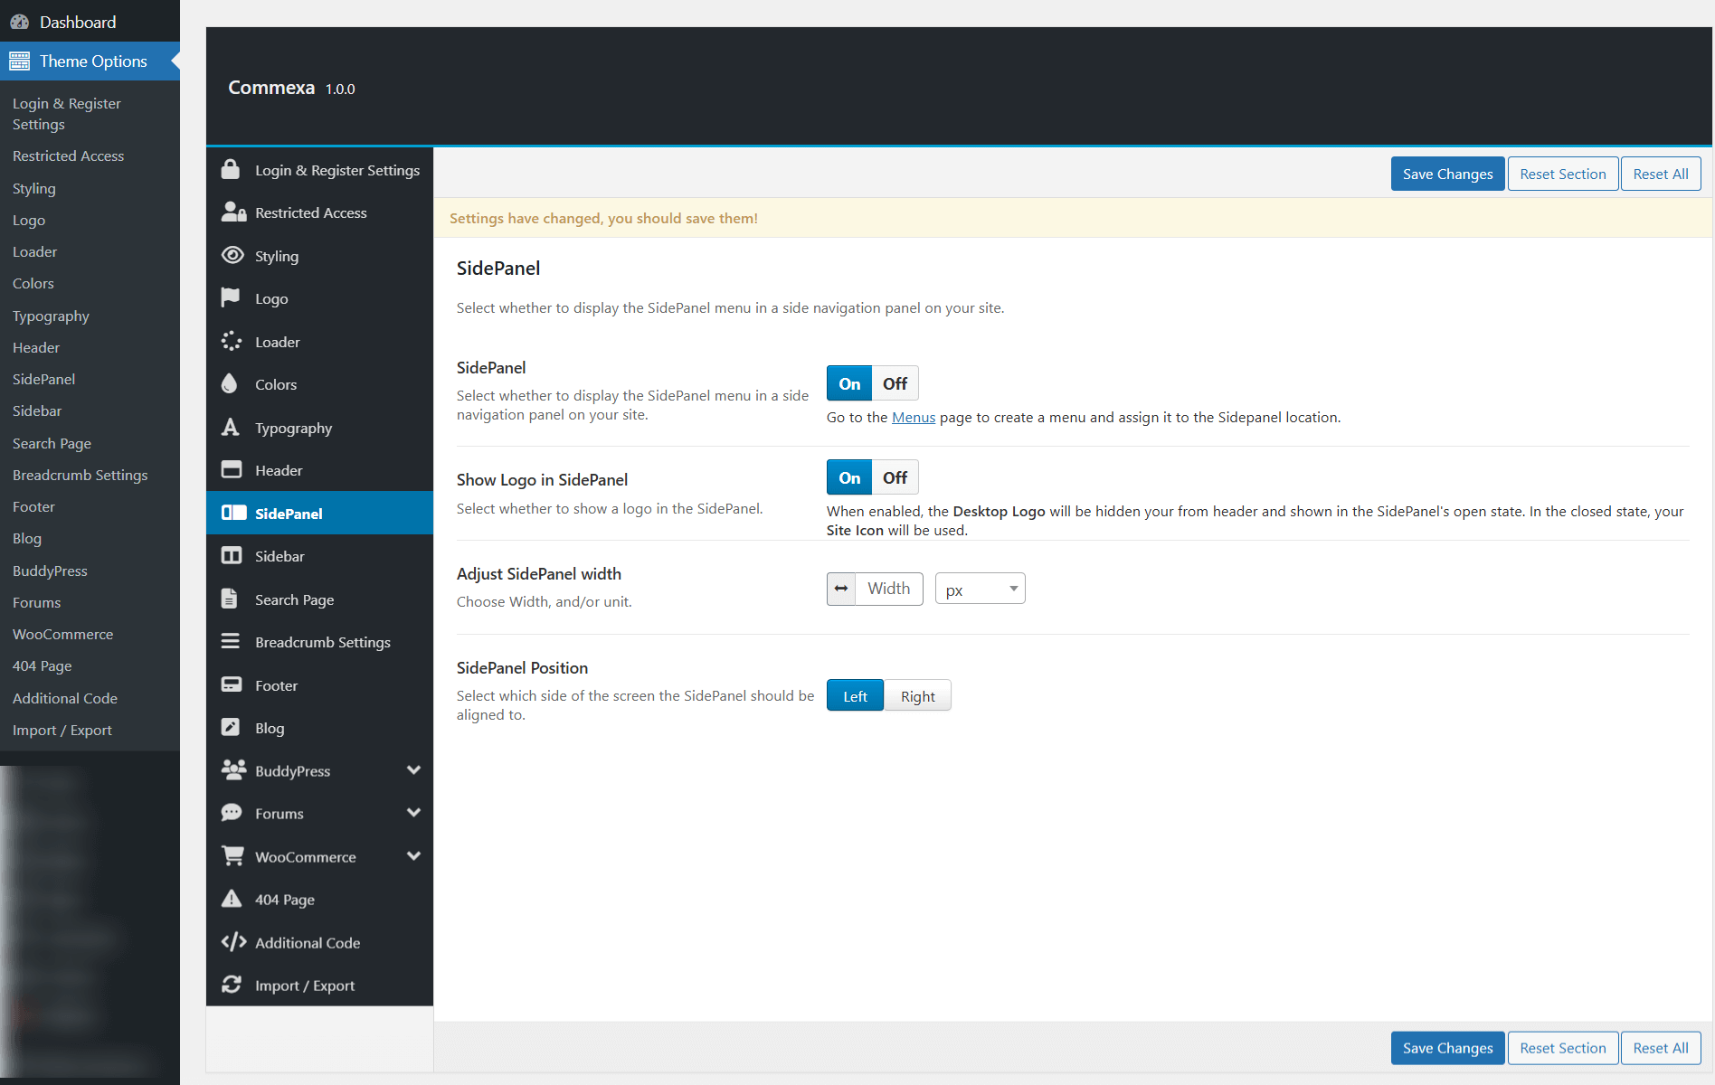This screenshot has height=1085, width=1715.
Task: Click the droplet icon next to Colors
Action: (230, 384)
